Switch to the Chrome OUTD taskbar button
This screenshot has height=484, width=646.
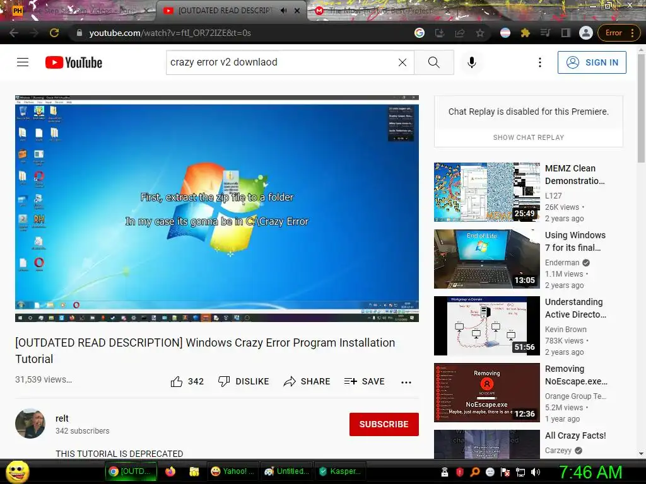[131, 471]
